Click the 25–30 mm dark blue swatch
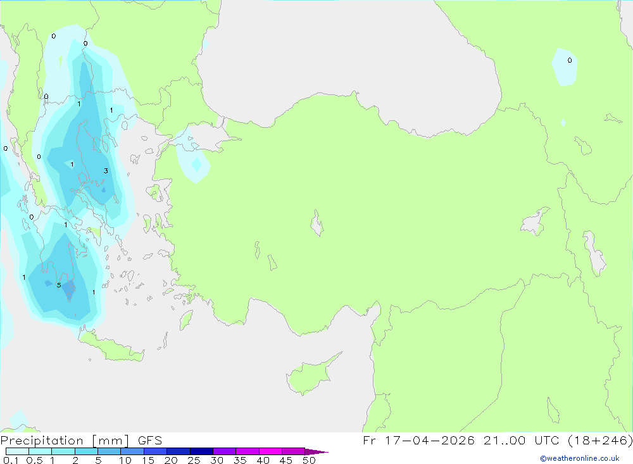The image size is (633, 464). (x=201, y=451)
